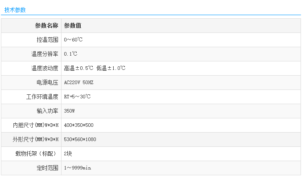Click the 参数值 column header
305x178 pixels.
click(x=72, y=25)
